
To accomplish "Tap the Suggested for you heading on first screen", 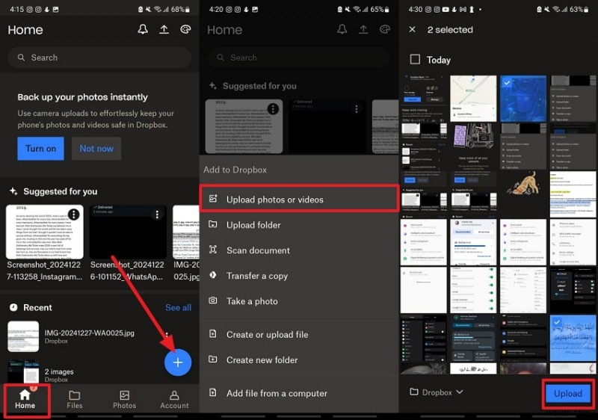I will 61,191.
